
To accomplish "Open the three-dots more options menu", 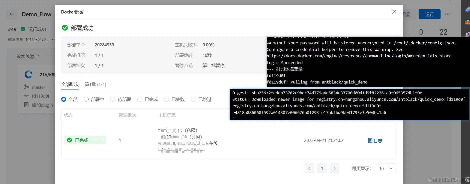I will [447, 14].
